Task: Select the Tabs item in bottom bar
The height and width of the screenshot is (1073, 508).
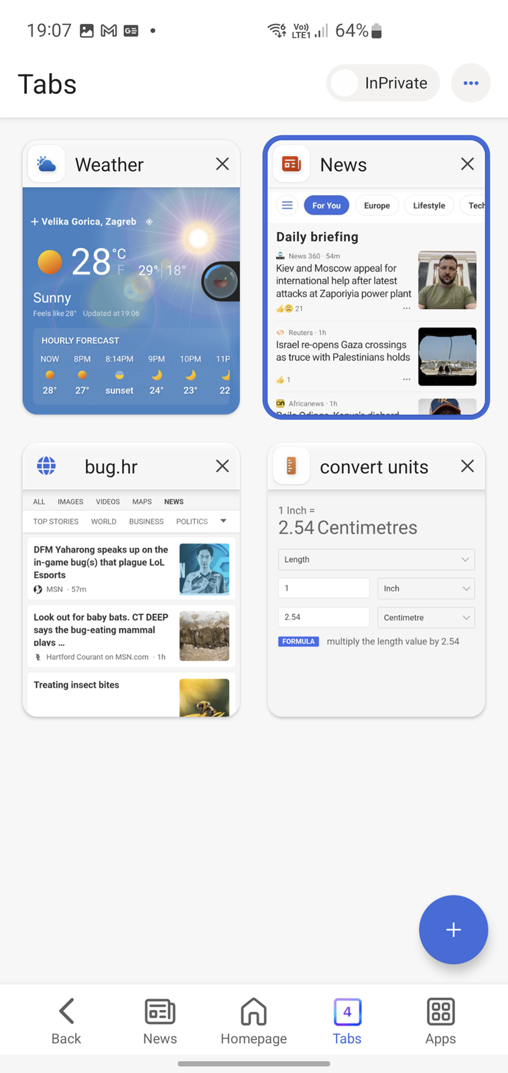Action: [347, 1021]
